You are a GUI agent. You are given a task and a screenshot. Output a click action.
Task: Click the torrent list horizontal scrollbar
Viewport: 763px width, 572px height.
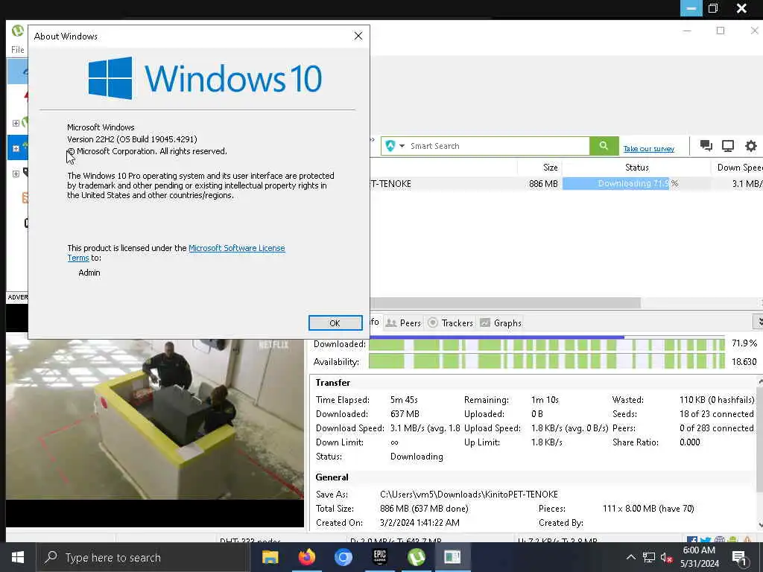coord(505,302)
